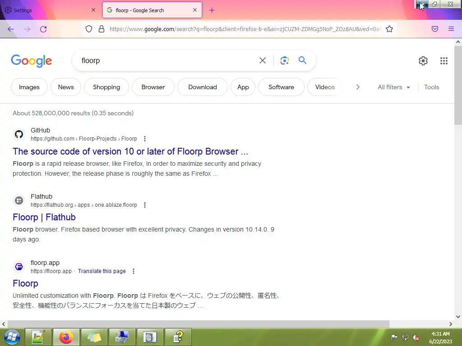Click the floorp.app favicon
The image size is (462, 346).
19,267
